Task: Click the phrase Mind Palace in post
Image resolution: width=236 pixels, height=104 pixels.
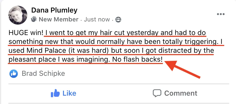Action: pos(46,51)
